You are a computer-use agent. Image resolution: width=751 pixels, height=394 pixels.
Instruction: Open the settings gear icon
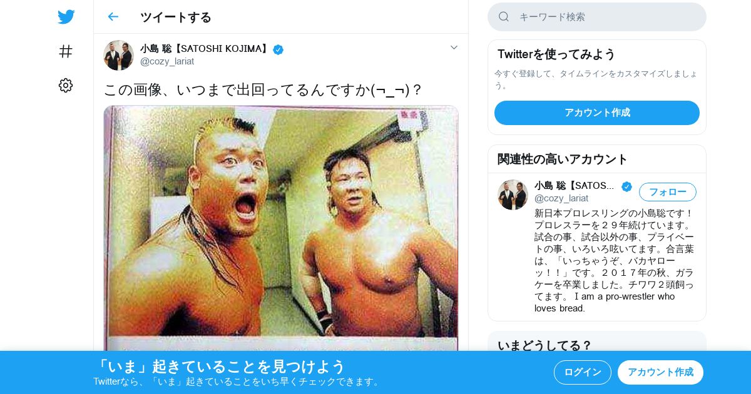[66, 86]
